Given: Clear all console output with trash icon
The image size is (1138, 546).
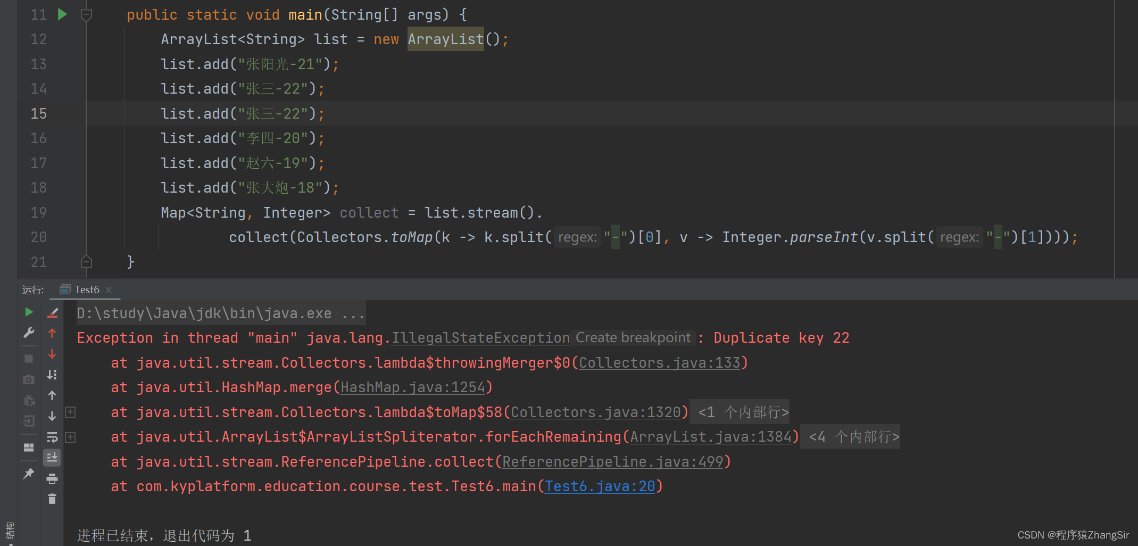Looking at the screenshot, I should pyautogui.click(x=52, y=499).
